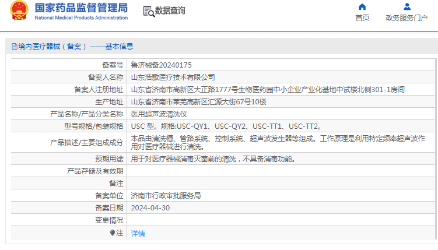Open 政务服务门户 via the user icon
The height and width of the screenshot is (250, 438).
[407, 6]
